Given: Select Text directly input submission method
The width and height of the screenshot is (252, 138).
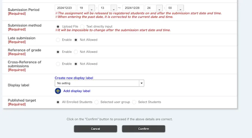Looking at the screenshot, I should (x=82, y=27).
